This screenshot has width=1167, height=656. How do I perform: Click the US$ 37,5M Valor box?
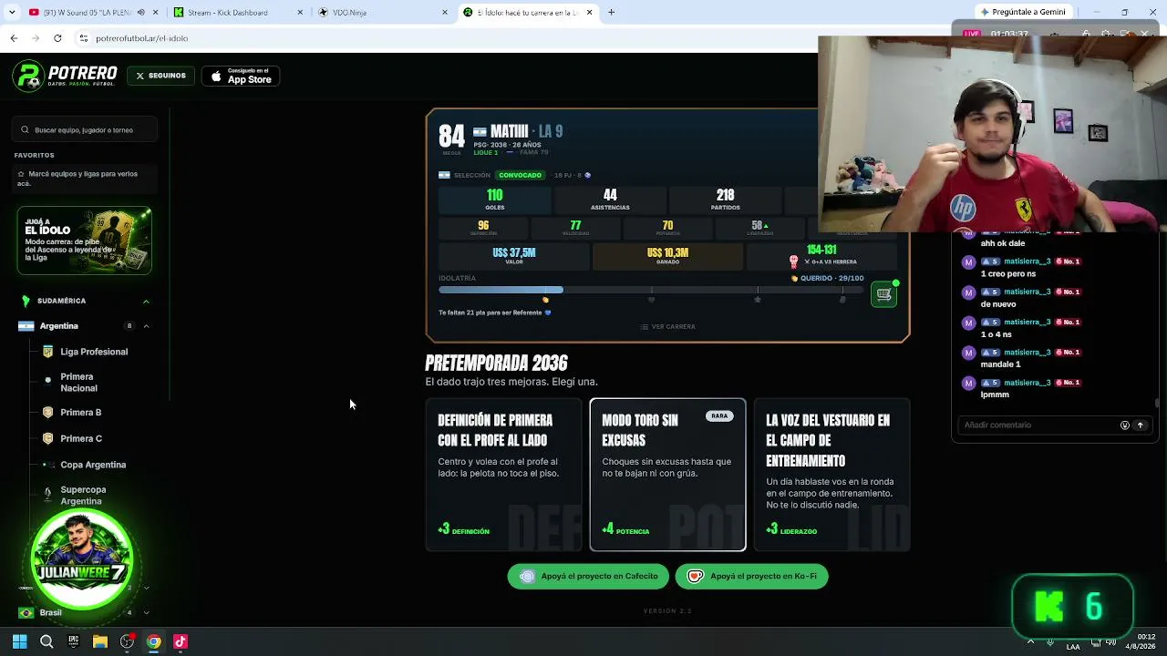pyautogui.click(x=514, y=256)
